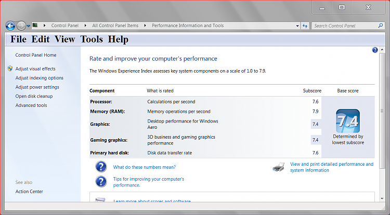Click the scrollbar up arrow

[x=382, y=50]
